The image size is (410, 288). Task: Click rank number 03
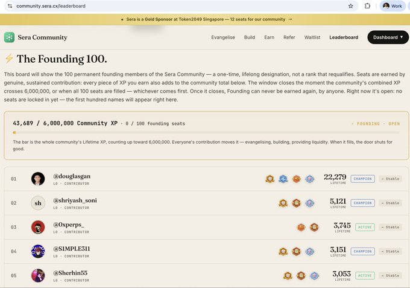tap(14, 227)
